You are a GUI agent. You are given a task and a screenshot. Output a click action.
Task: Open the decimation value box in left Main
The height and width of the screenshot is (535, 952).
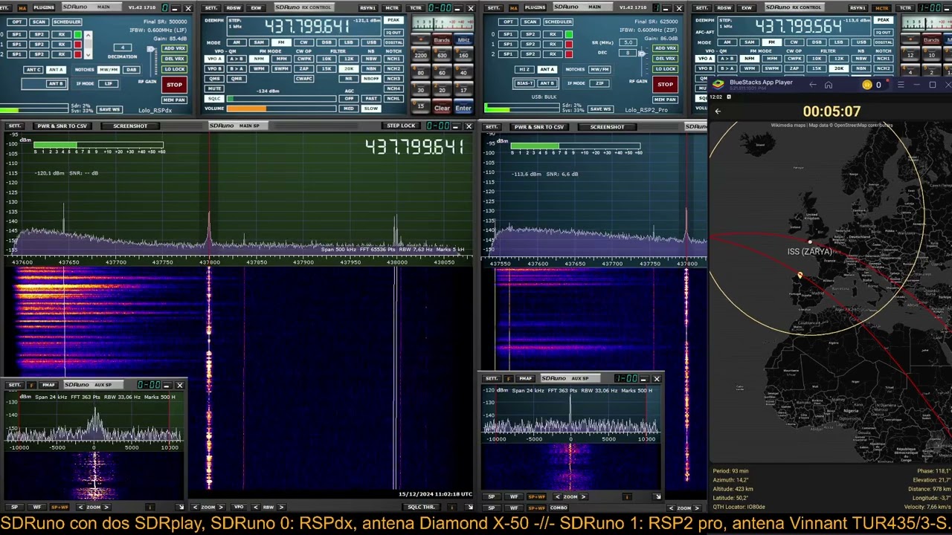pyautogui.click(x=123, y=48)
